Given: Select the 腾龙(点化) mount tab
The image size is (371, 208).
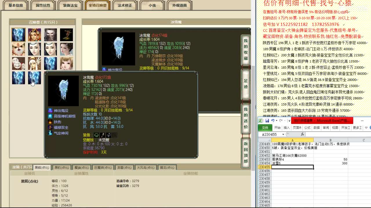Looking at the screenshot, I should pos(167,168).
